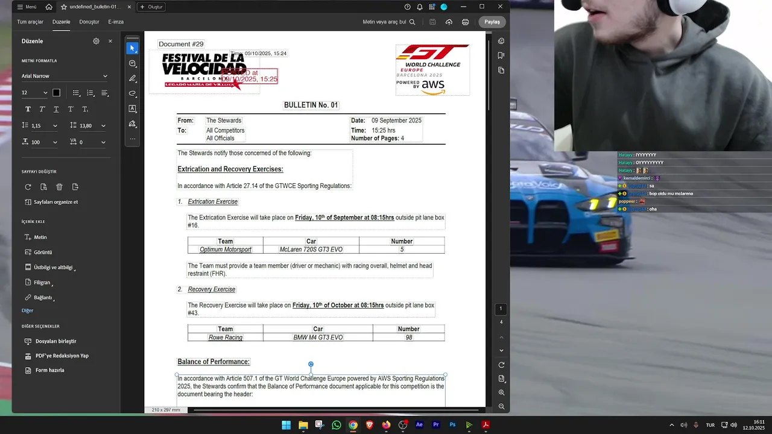This screenshot has height=434, width=772.
Task: Open the black text color swatch
Action: 56,93
